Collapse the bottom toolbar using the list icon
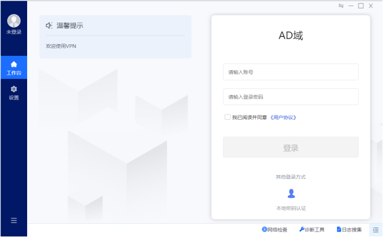Image resolution: width=383 pixels, height=237 pixels. (x=376, y=230)
